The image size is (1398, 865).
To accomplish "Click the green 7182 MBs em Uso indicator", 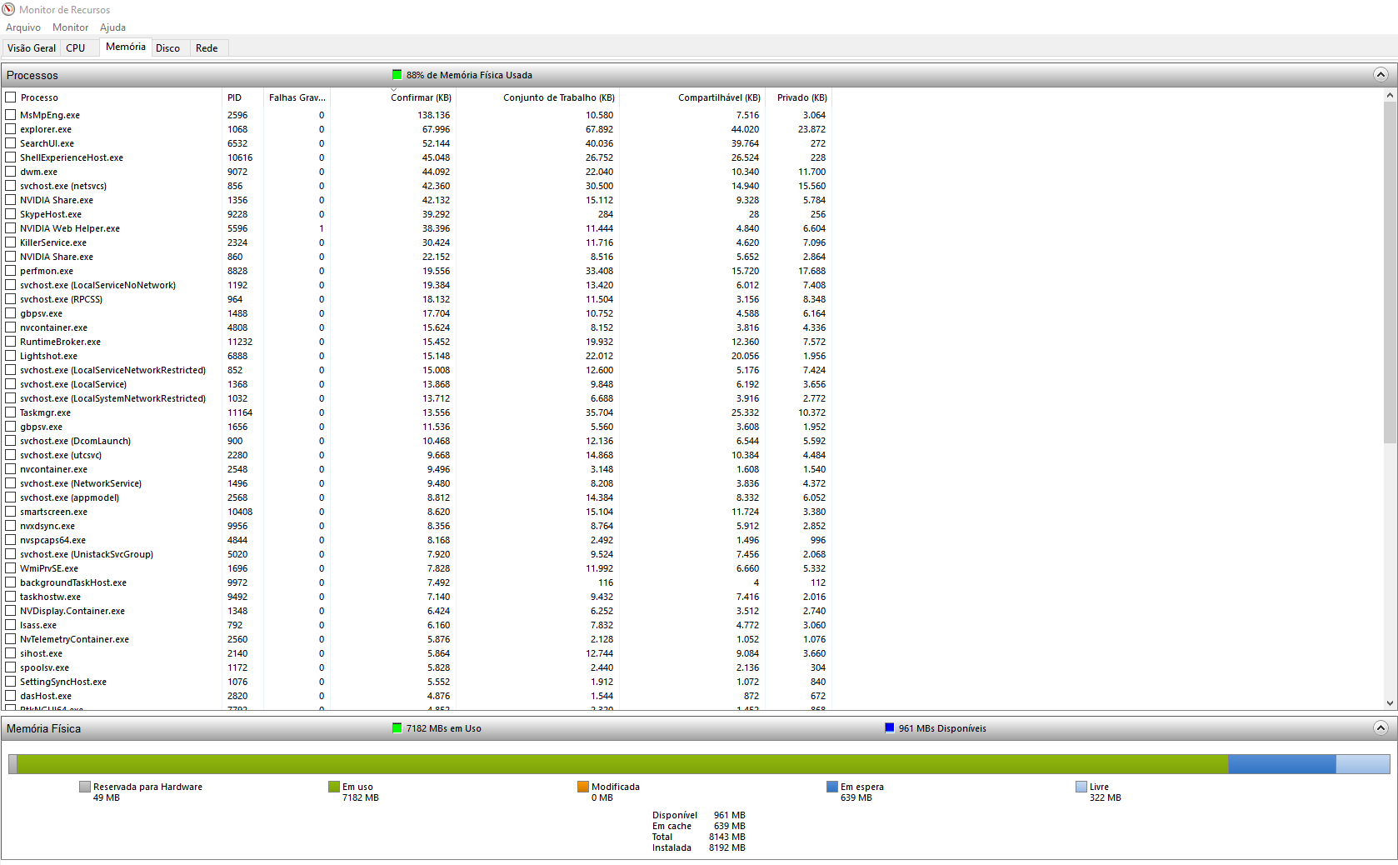I will point(397,728).
